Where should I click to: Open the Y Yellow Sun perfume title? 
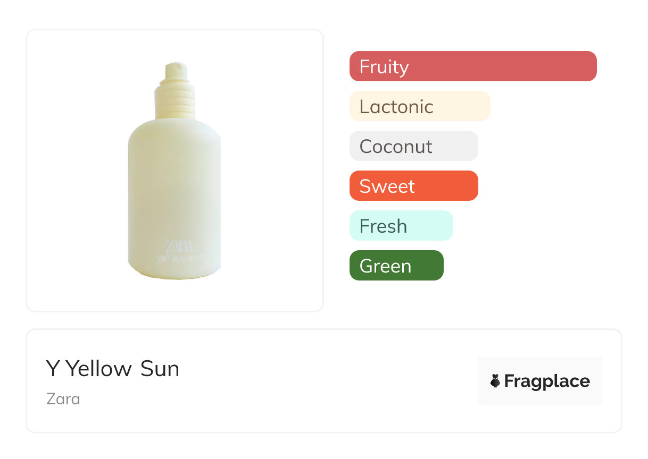tap(113, 369)
